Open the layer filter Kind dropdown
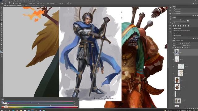The image size is (198, 111). (176, 43)
